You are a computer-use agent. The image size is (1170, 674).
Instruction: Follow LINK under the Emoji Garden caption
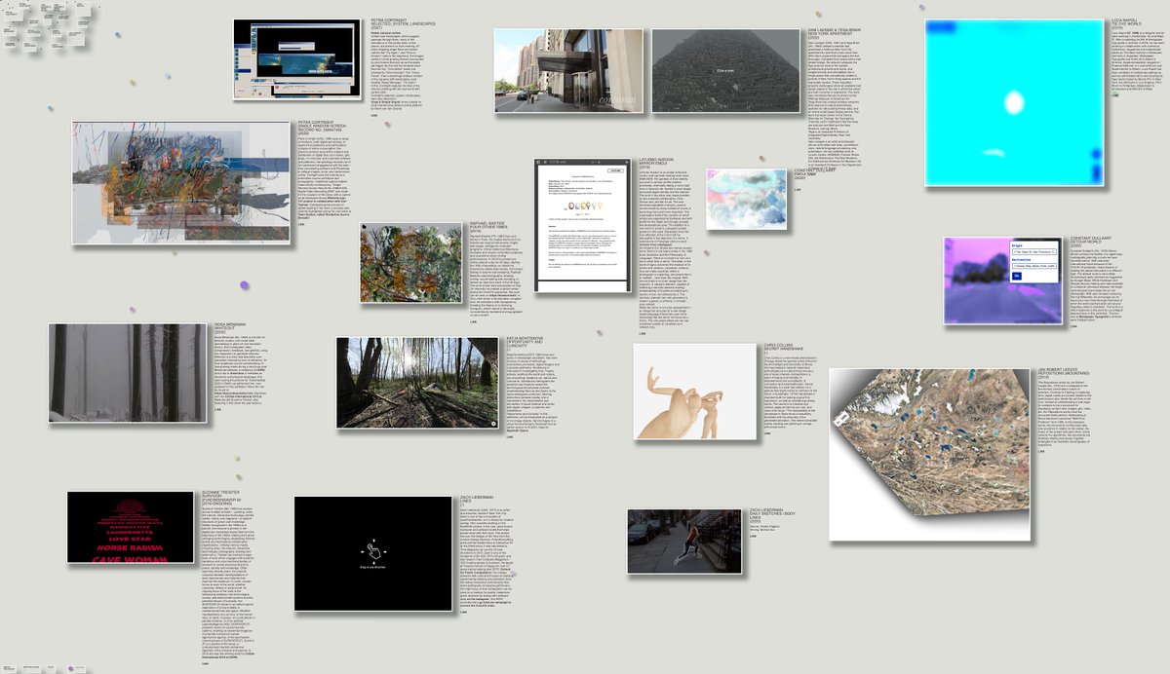pos(796,191)
